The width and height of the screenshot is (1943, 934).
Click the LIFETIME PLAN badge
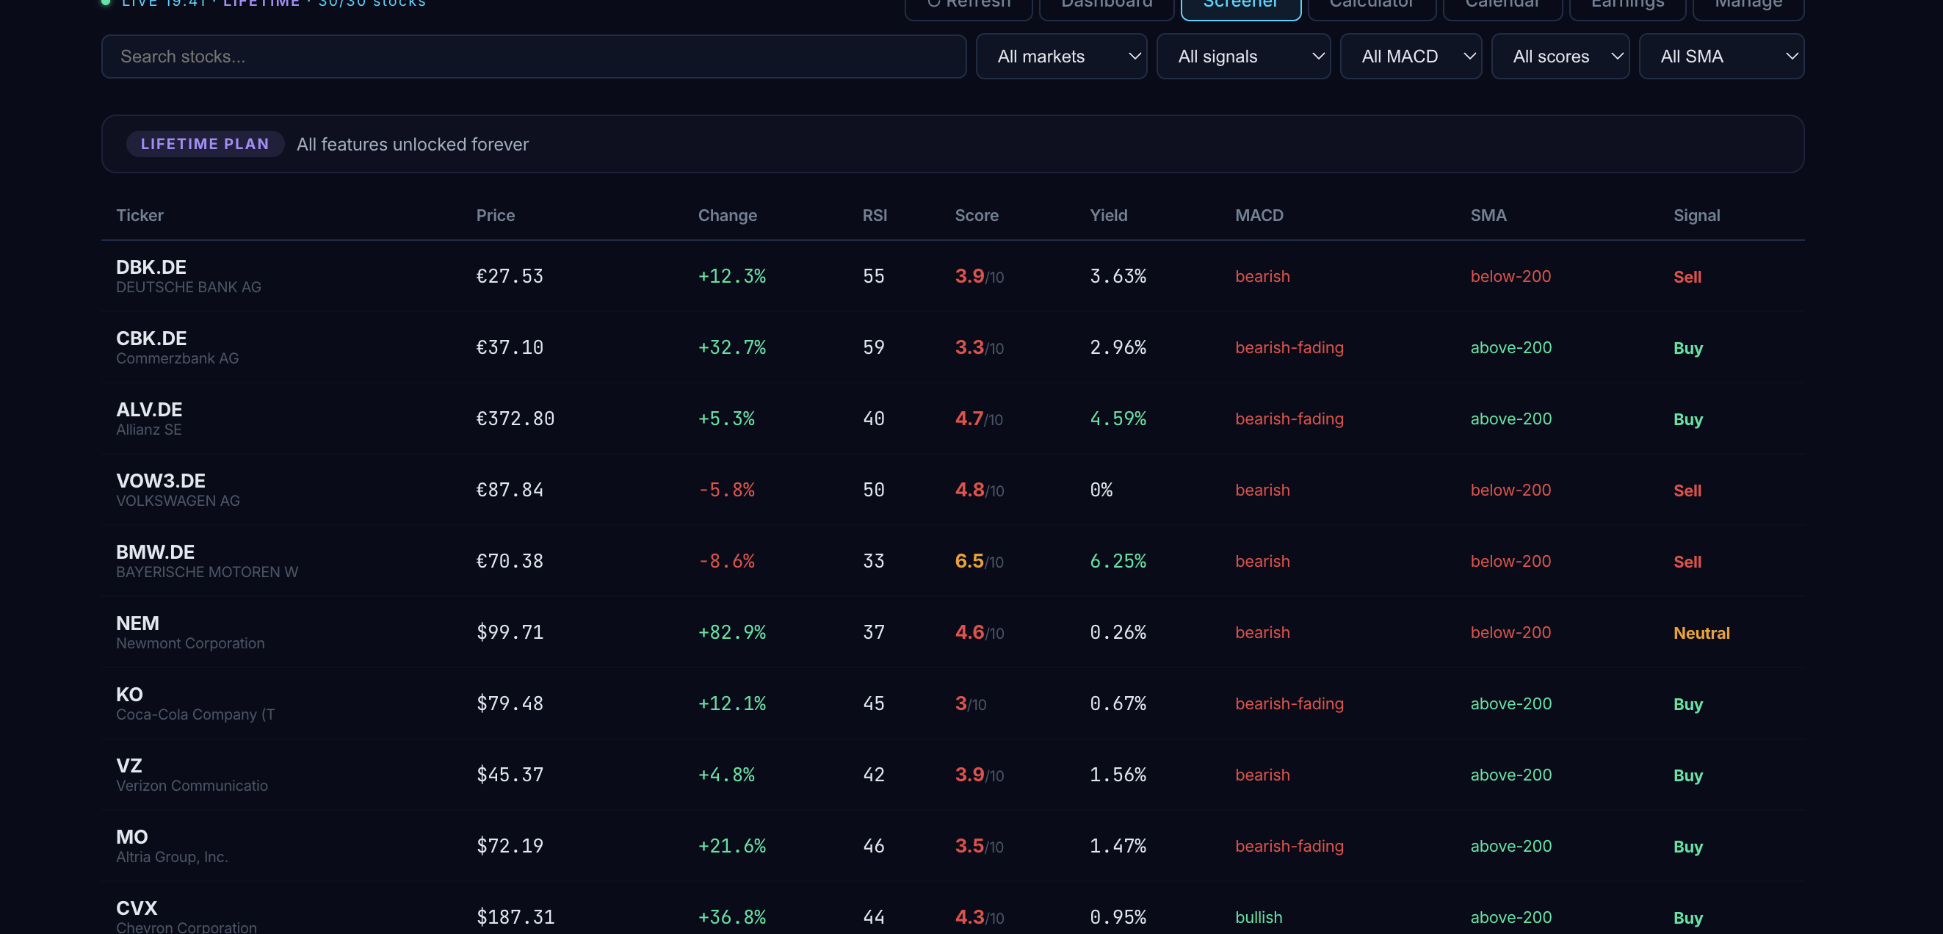pos(204,144)
